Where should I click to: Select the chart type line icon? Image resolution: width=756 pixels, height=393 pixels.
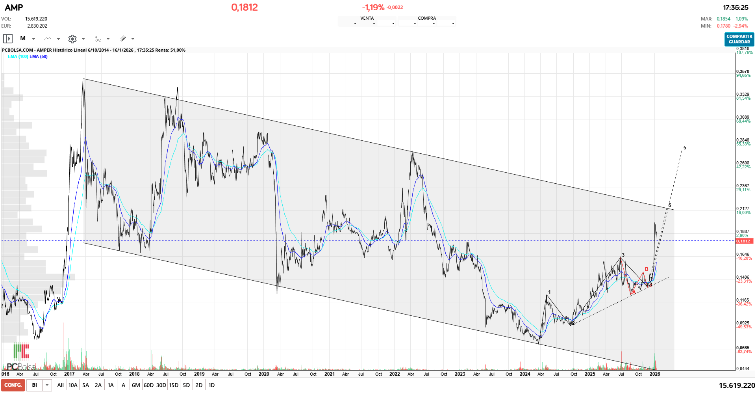[48, 38]
